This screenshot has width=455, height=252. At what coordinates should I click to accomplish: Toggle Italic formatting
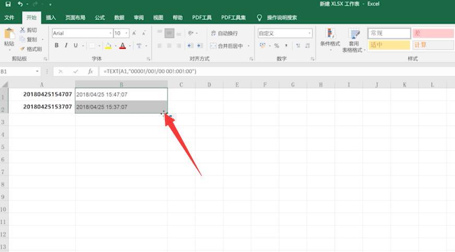[66, 45]
